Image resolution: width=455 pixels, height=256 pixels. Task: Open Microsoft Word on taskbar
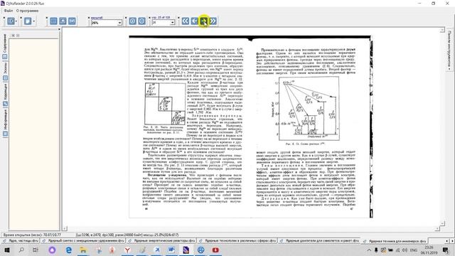click(171, 250)
